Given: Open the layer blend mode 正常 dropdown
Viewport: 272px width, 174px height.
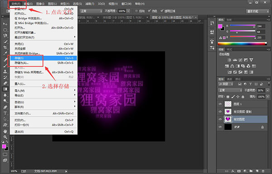Looking at the screenshot, I should (x=230, y=90).
